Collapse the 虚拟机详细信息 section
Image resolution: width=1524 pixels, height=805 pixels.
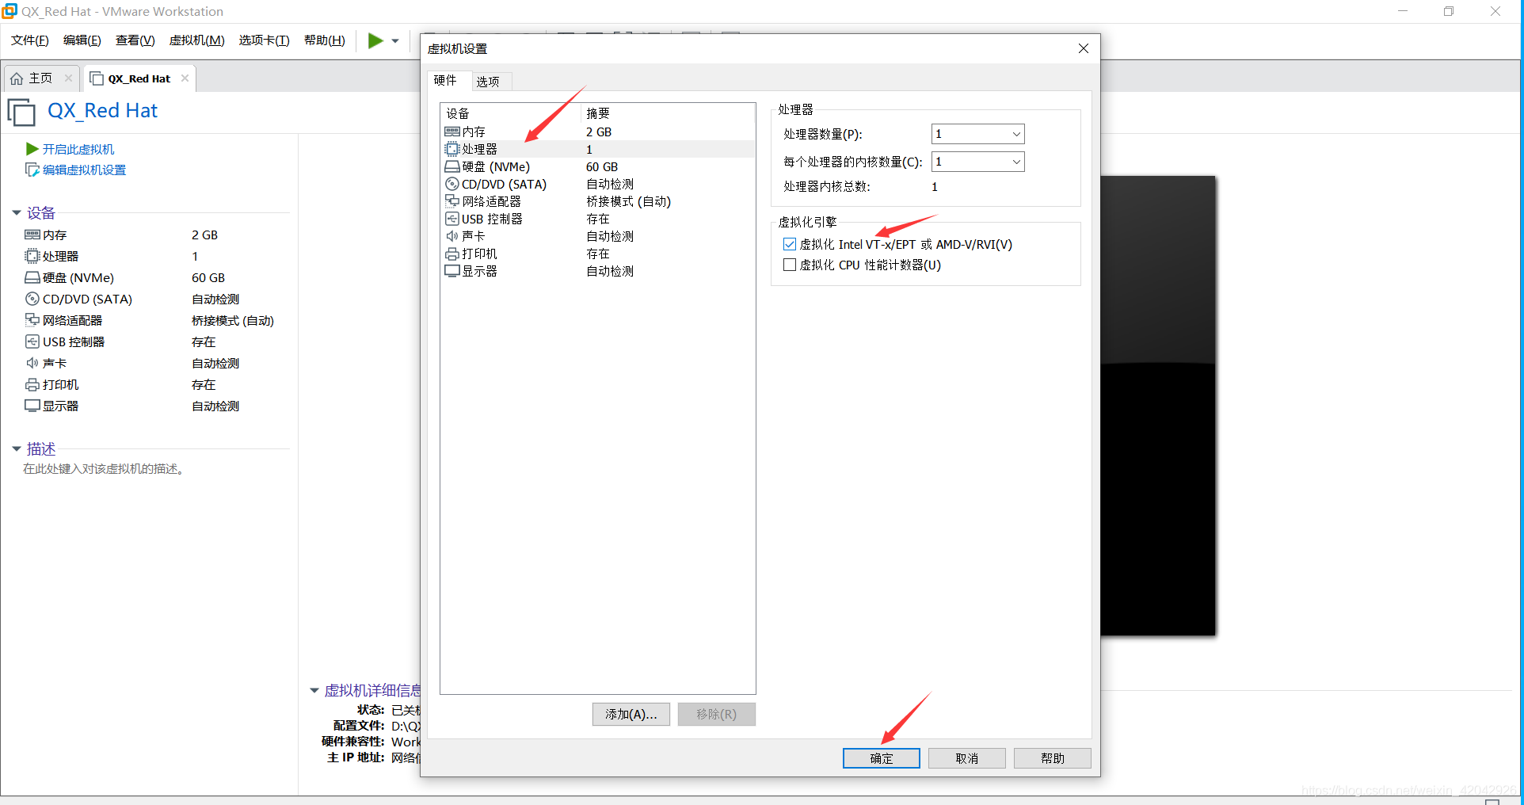314,690
